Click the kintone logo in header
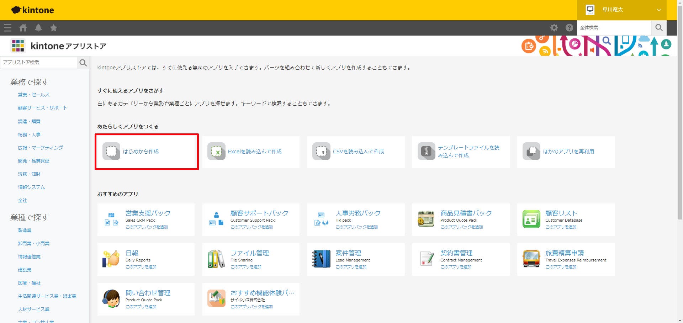The image size is (683, 323). tap(33, 10)
